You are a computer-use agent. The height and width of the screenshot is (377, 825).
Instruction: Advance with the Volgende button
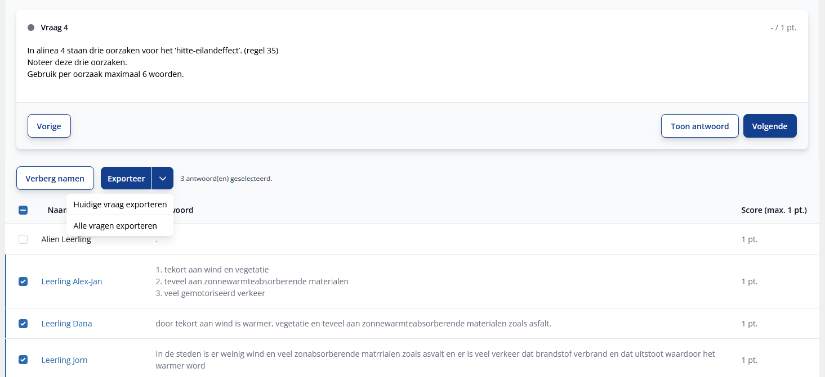pyautogui.click(x=769, y=126)
